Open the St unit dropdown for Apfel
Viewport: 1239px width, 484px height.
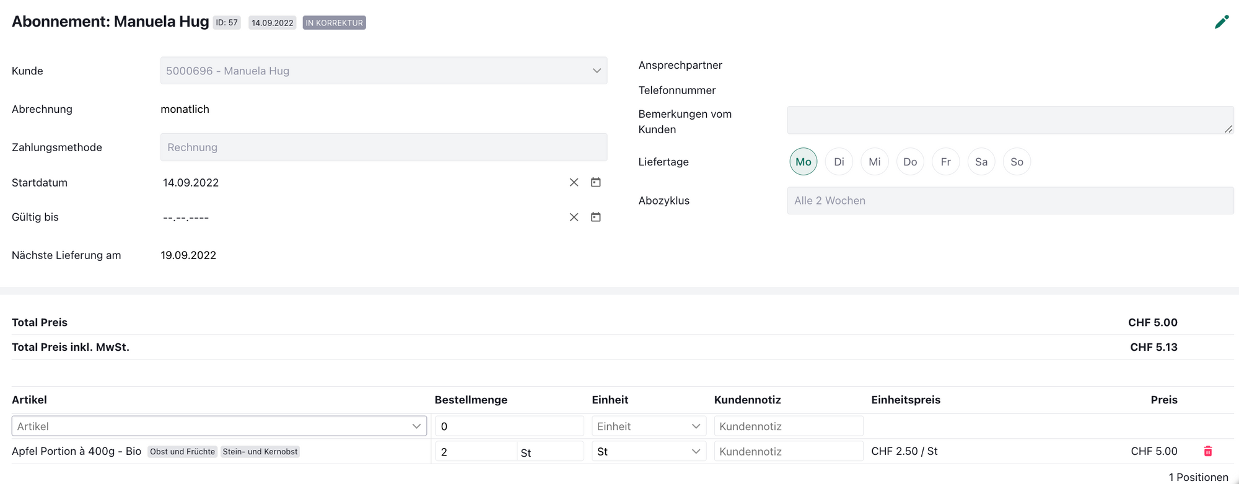pyautogui.click(x=648, y=452)
